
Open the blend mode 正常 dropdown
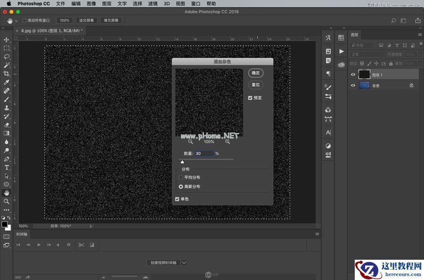click(x=367, y=54)
